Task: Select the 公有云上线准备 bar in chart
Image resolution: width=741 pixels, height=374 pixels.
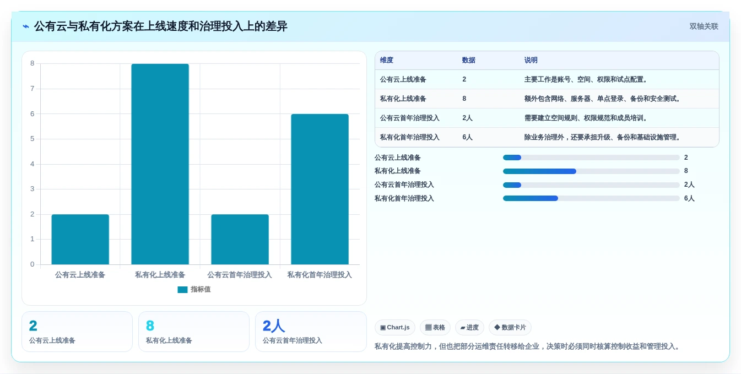Action: (x=80, y=240)
